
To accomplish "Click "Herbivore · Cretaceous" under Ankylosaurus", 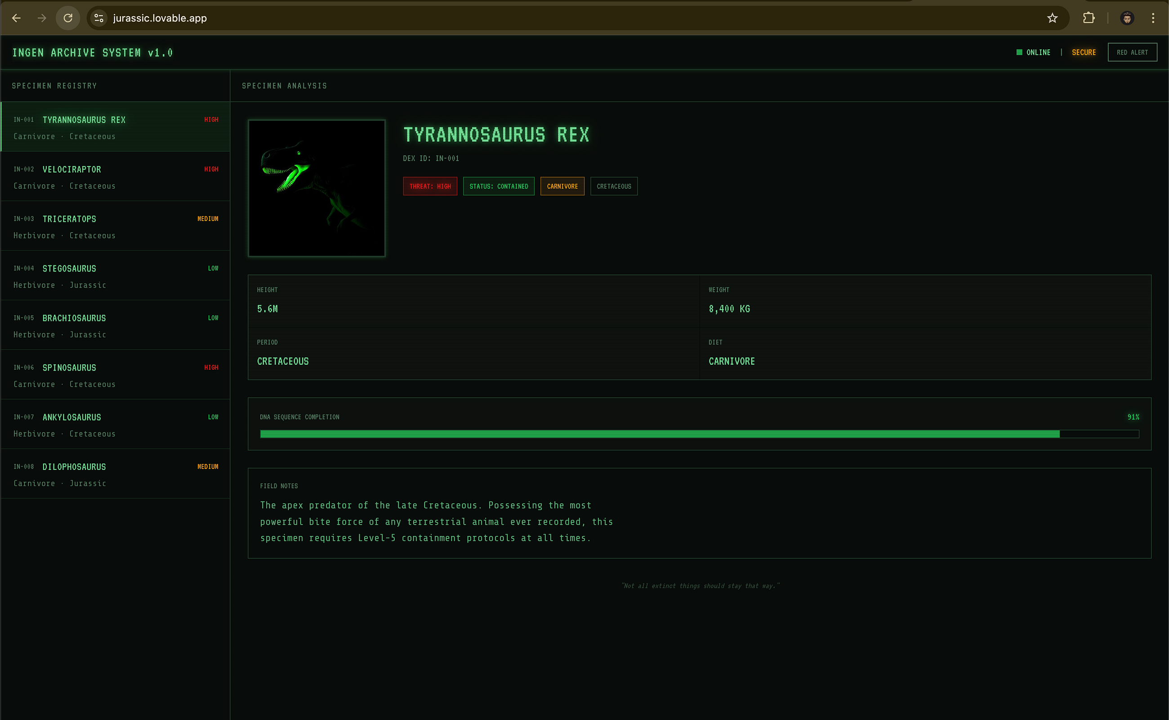I will pos(64,433).
